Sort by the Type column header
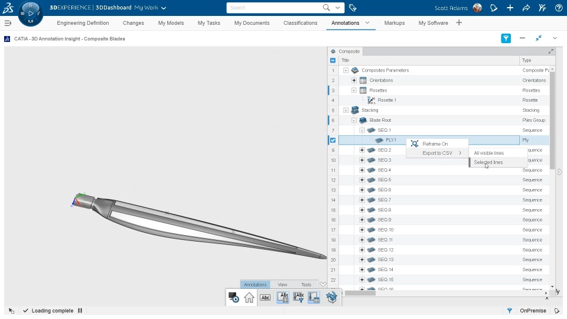Image resolution: width=567 pixels, height=319 pixels. click(x=534, y=60)
